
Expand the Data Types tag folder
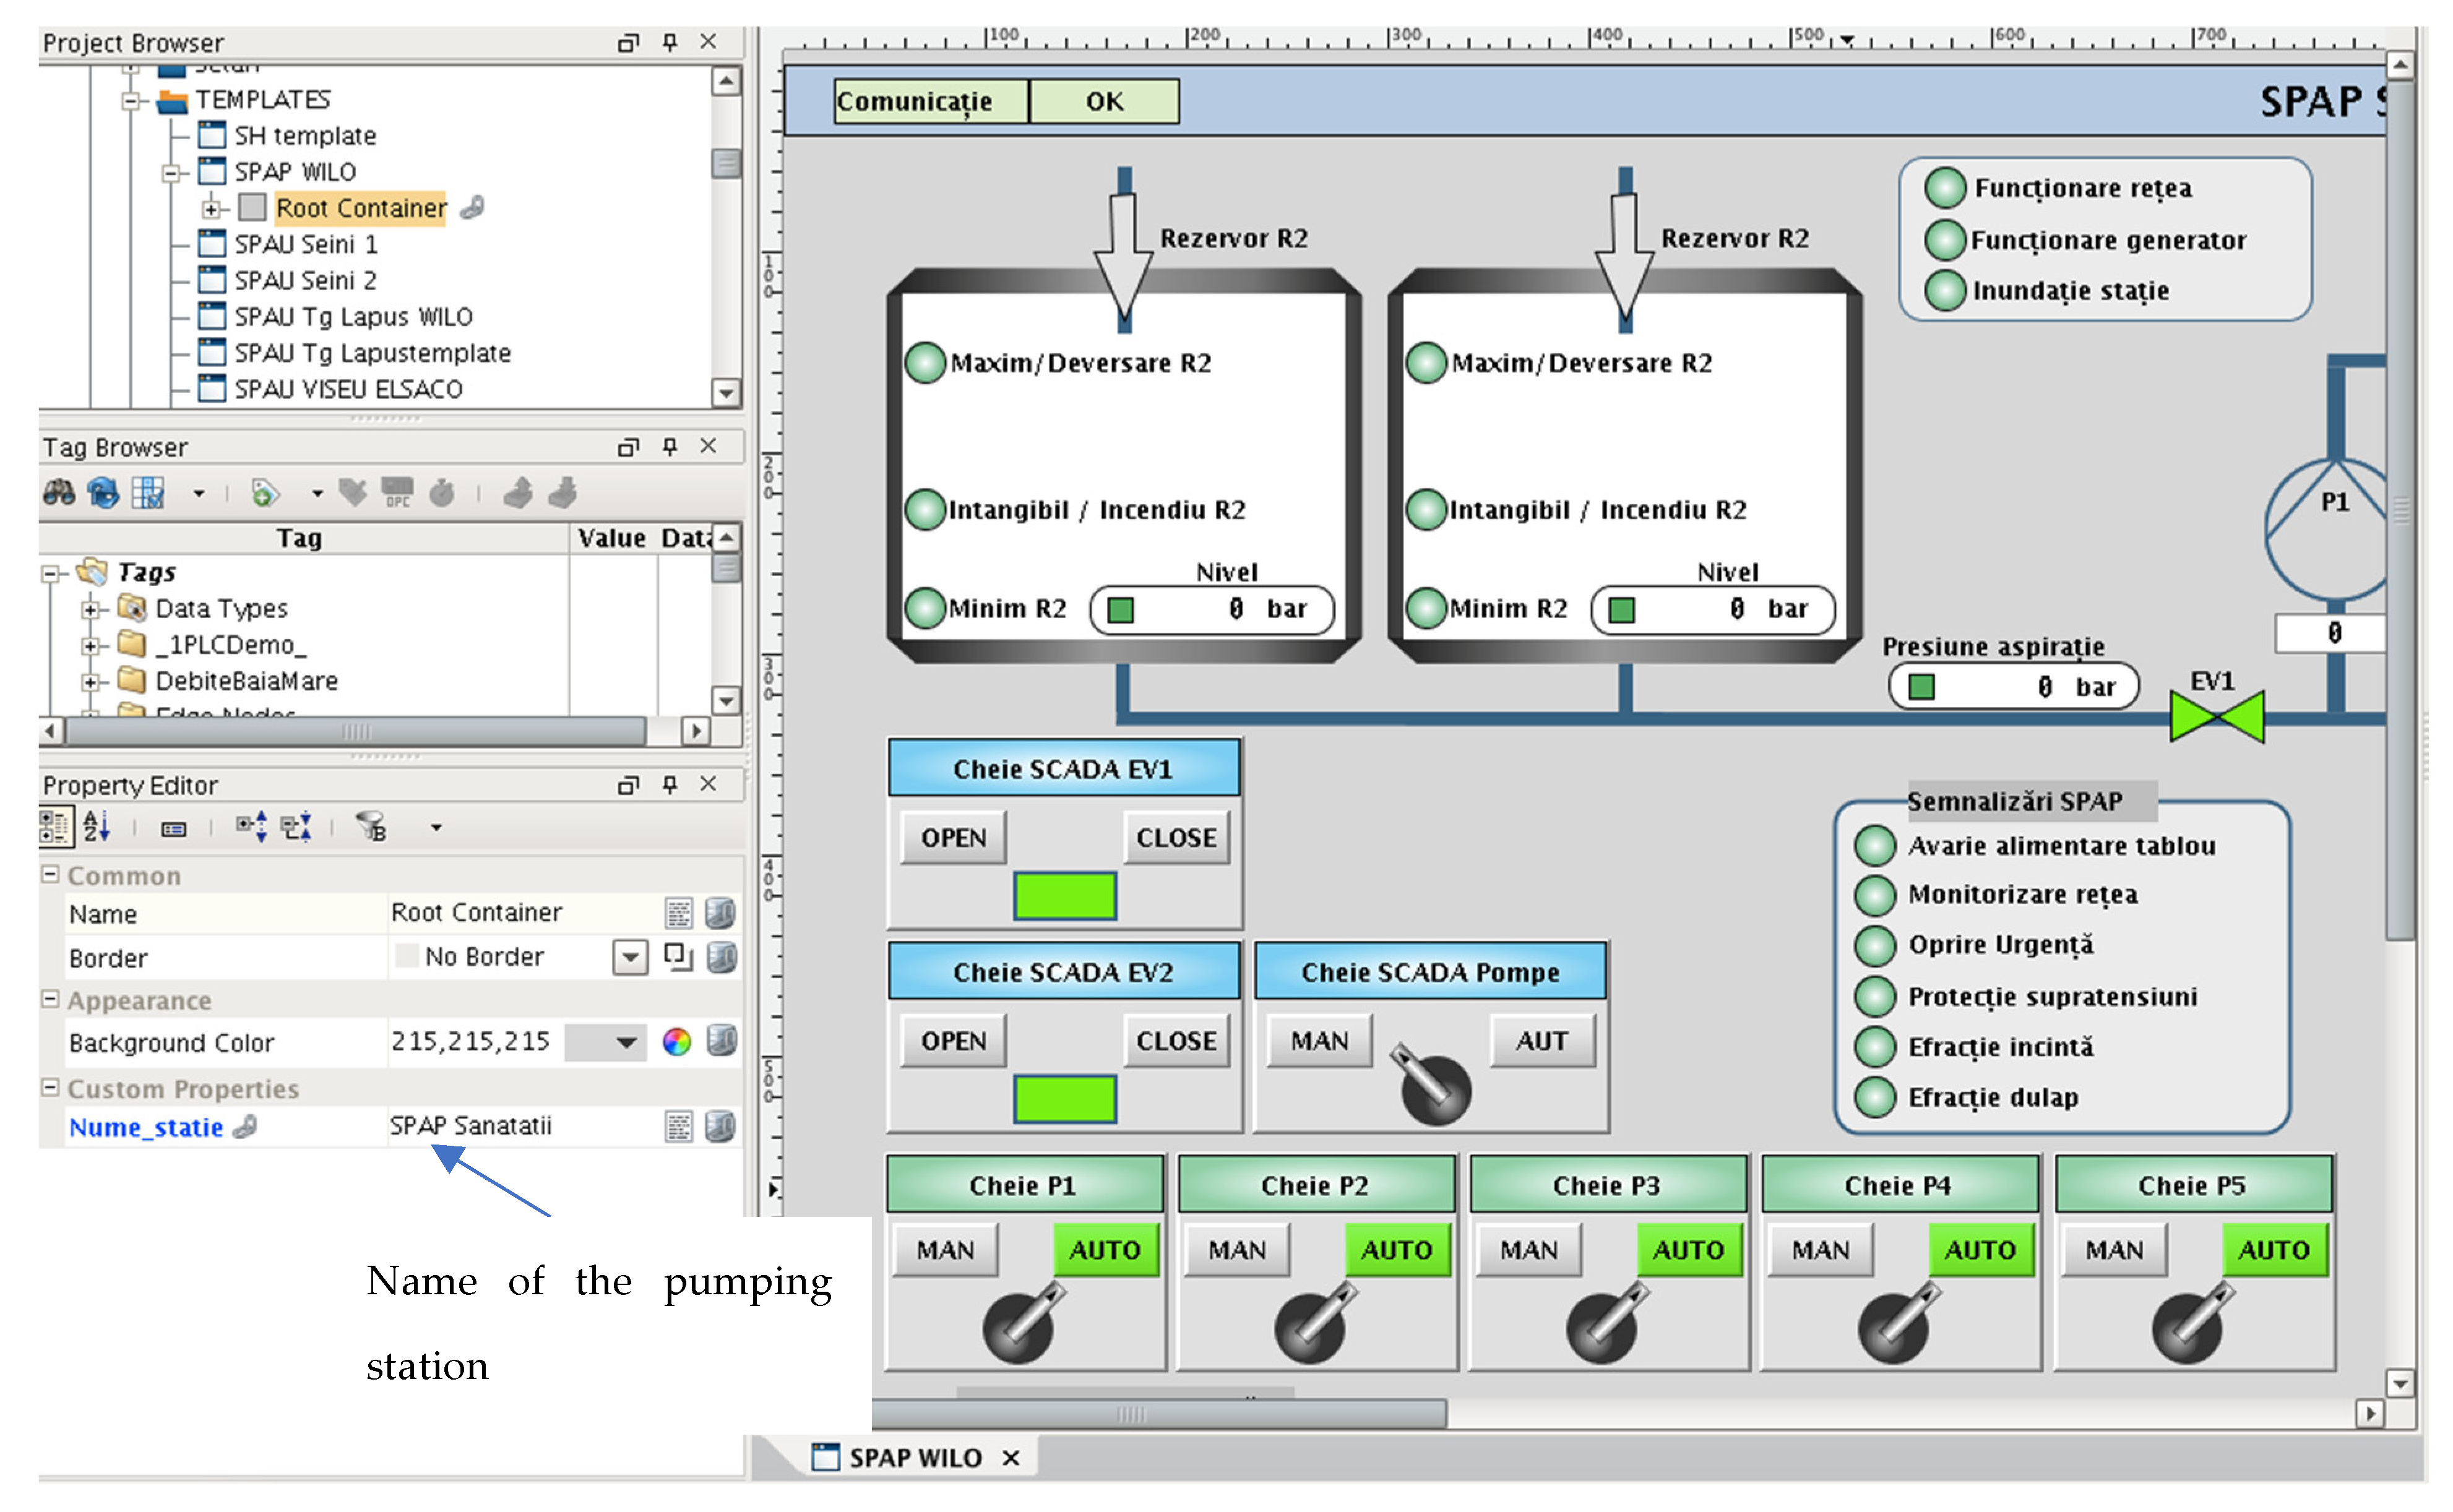point(90,609)
